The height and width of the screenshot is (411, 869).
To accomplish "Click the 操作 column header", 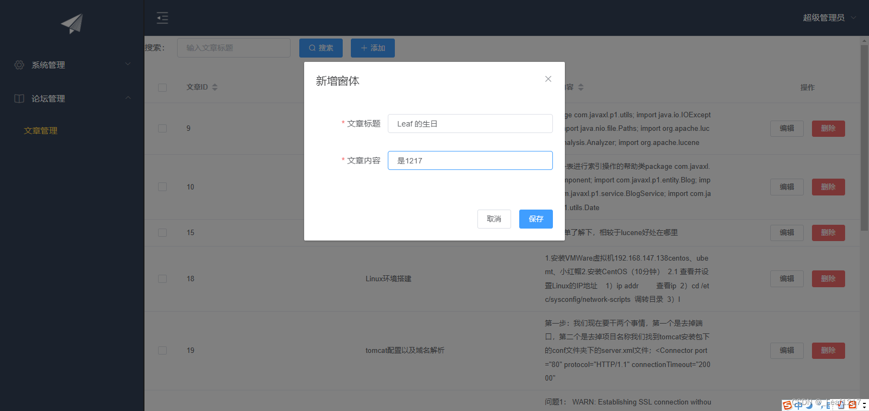I will (808, 87).
